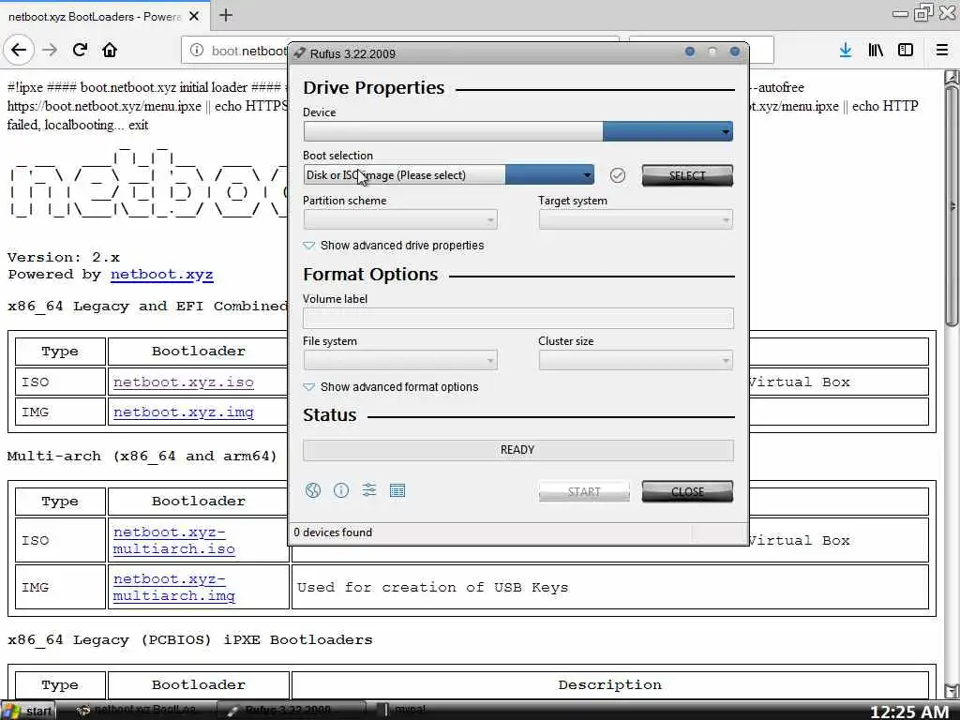Open the Device dropdown in Rufus
The image size is (960, 720).
[x=517, y=131]
